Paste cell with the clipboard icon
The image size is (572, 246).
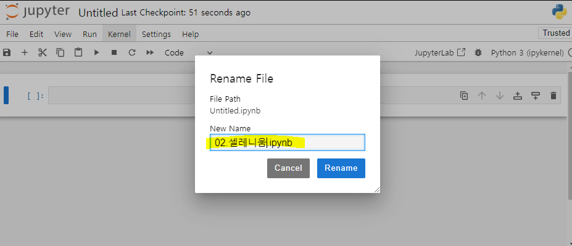click(x=78, y=53)
